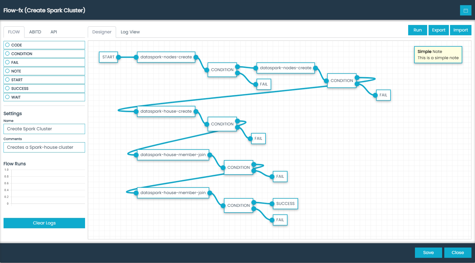Switch to the ABITD tab
This screenshot has height=263, width=475.
[x=35, y=32]
